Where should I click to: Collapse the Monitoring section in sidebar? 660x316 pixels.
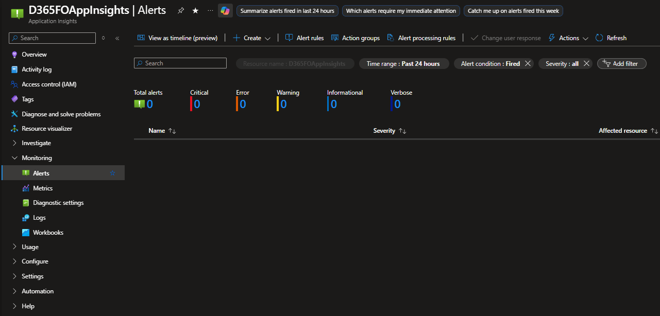(x=14, y=158)
